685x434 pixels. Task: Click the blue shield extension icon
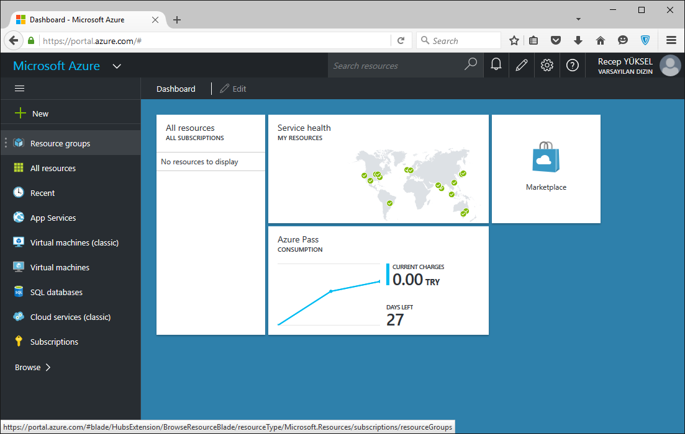645,40
